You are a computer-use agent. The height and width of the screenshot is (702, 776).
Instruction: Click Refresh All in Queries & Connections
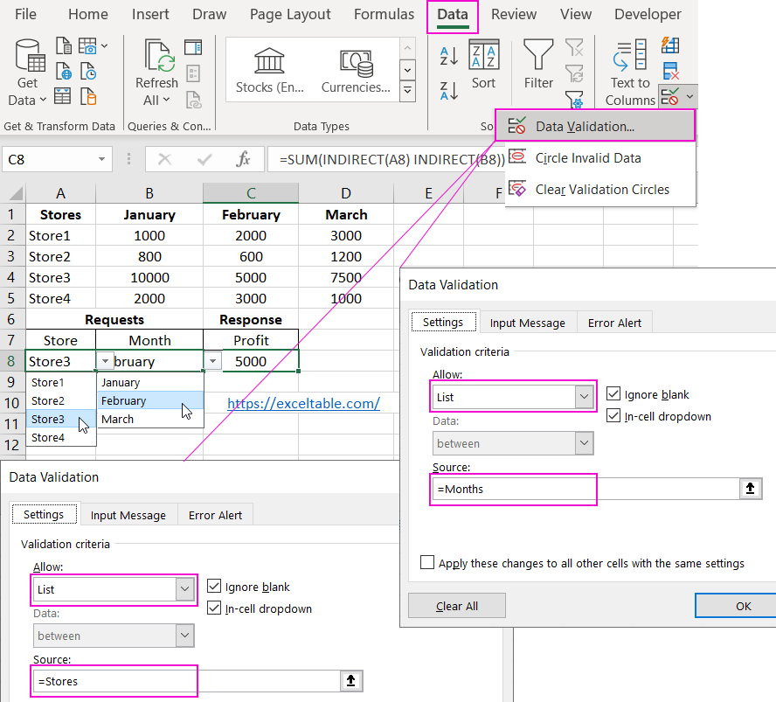point(156,70)
